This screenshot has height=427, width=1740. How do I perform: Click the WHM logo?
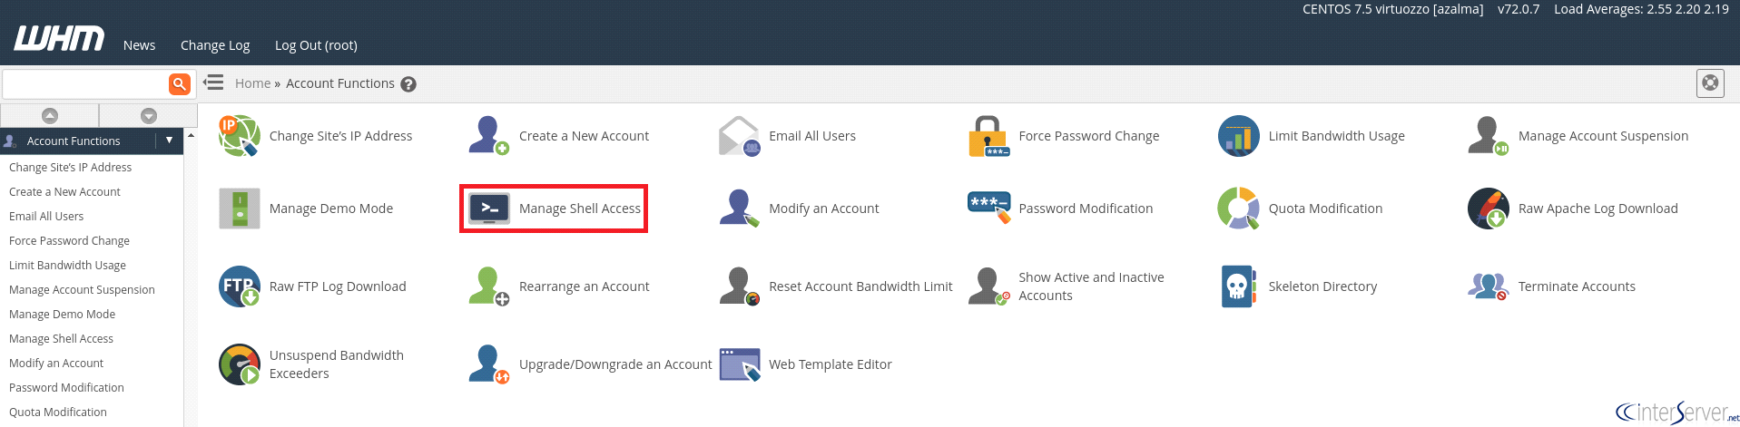tap(59, 39)
